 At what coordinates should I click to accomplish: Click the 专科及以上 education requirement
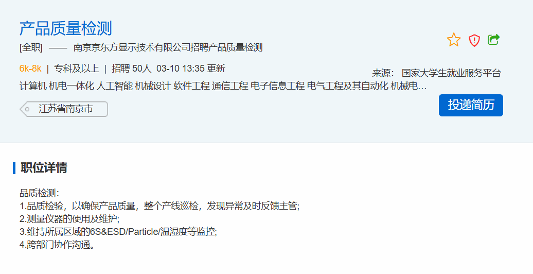77,68
